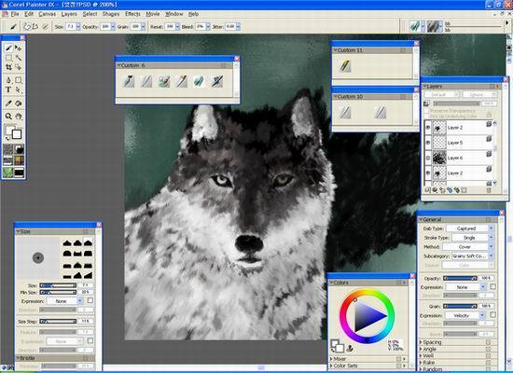Select the Crop tool
The height and width of the screenshot is (373, 513).
(8, 67)
